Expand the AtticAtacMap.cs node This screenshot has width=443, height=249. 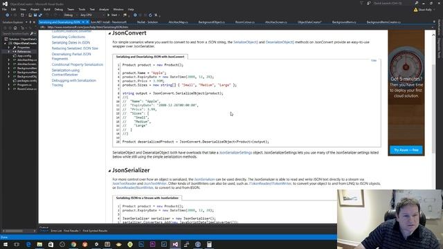point(9,60)
